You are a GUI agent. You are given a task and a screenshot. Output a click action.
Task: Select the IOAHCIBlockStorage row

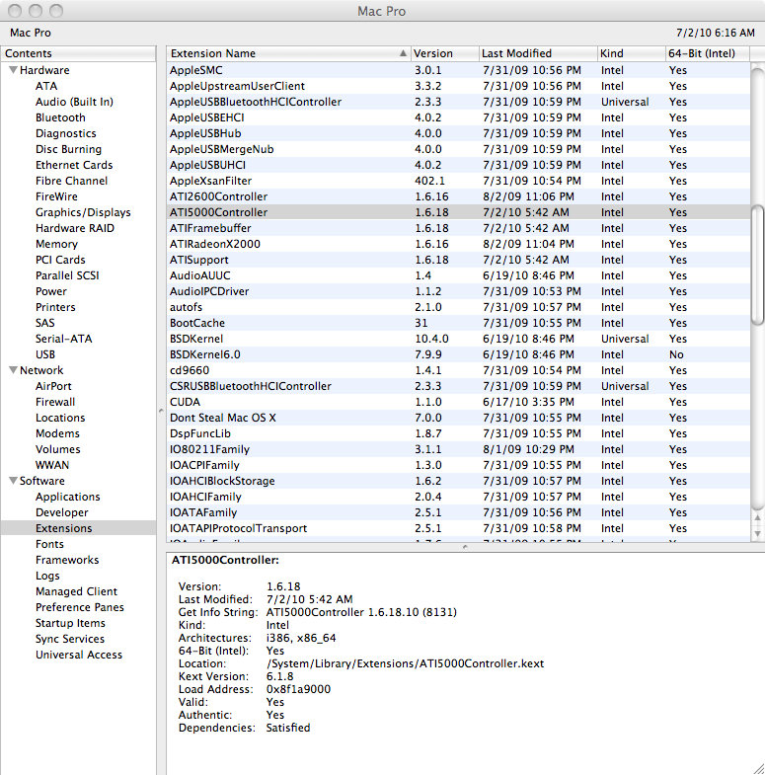[x=458, y=481]
